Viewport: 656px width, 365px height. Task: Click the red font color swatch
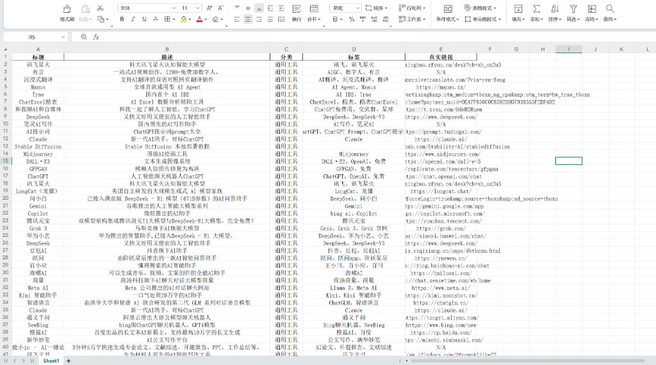200,19
